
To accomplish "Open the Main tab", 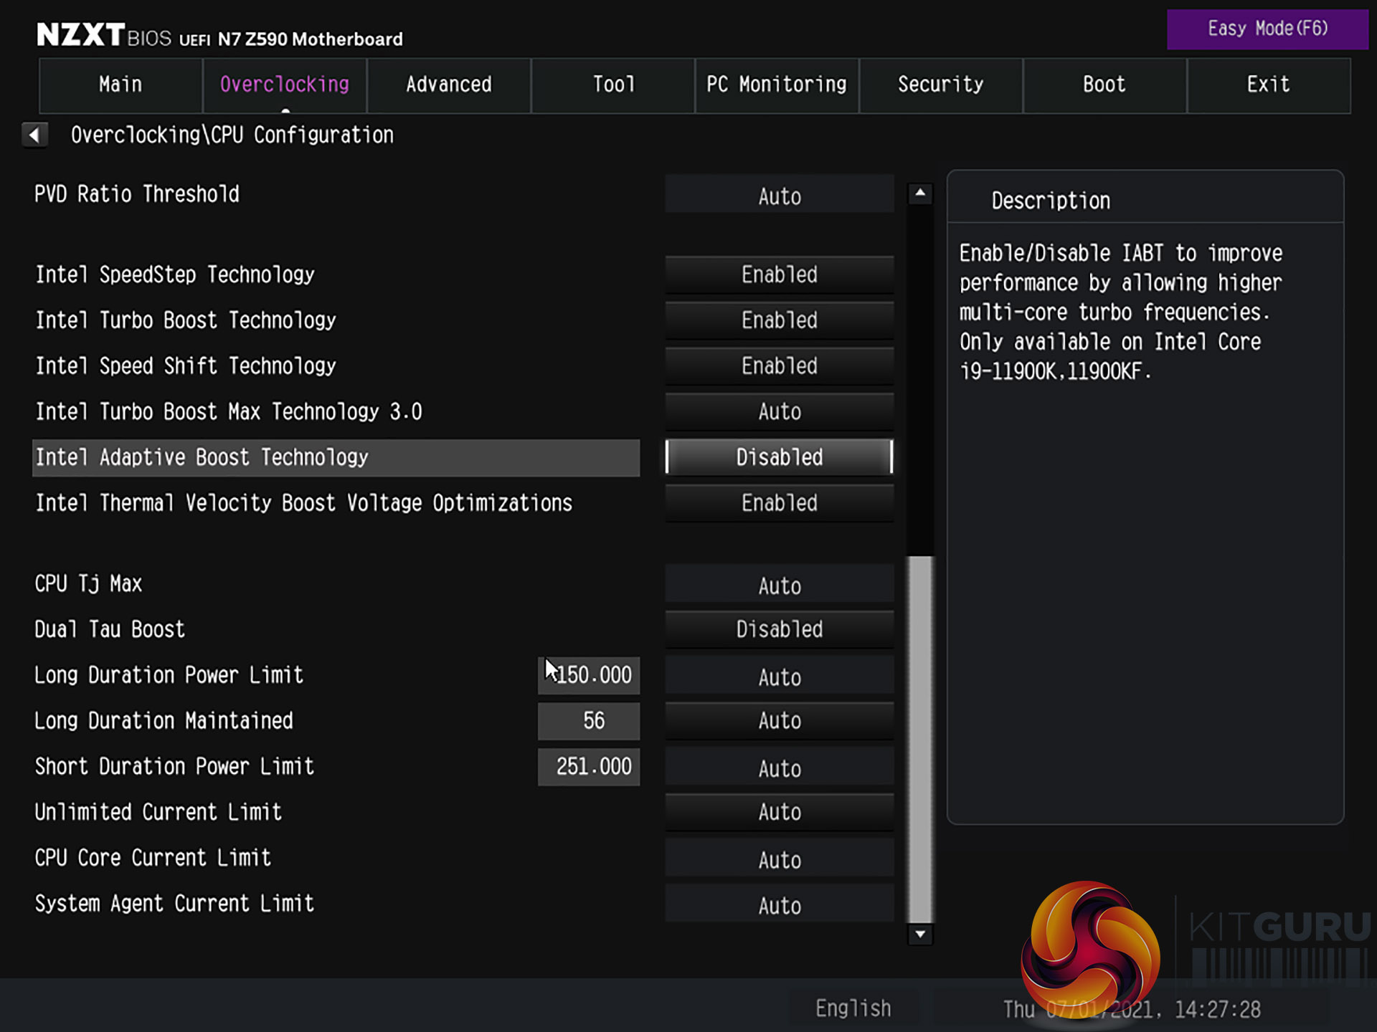I will pyautogui.click(x=120, y=85).
